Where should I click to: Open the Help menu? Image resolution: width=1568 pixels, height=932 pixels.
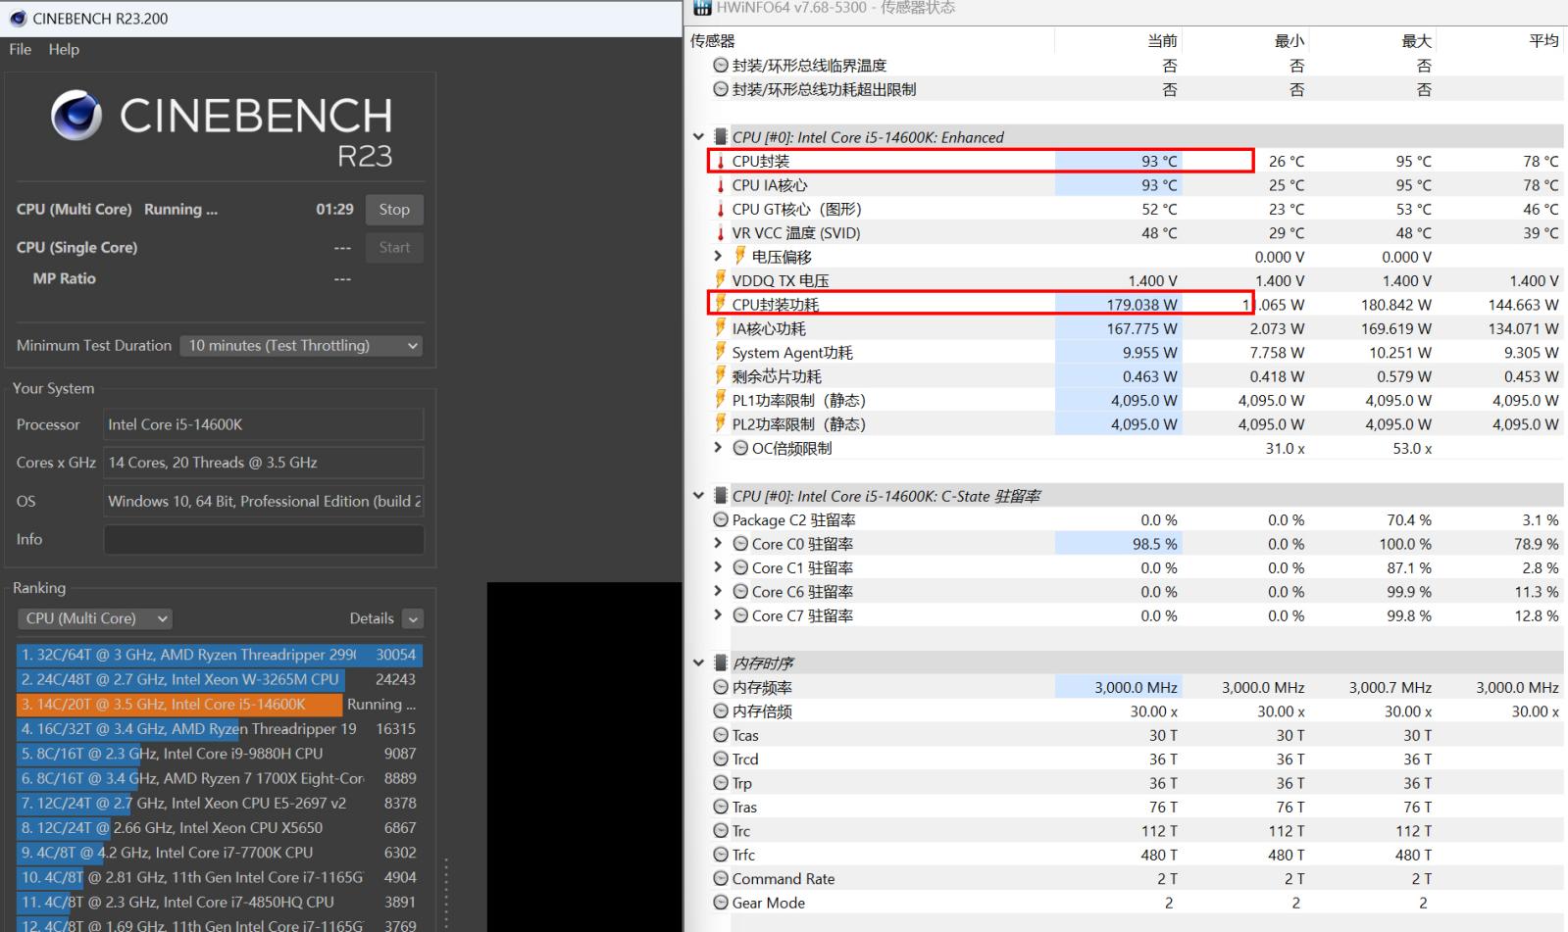pos(64,49)
